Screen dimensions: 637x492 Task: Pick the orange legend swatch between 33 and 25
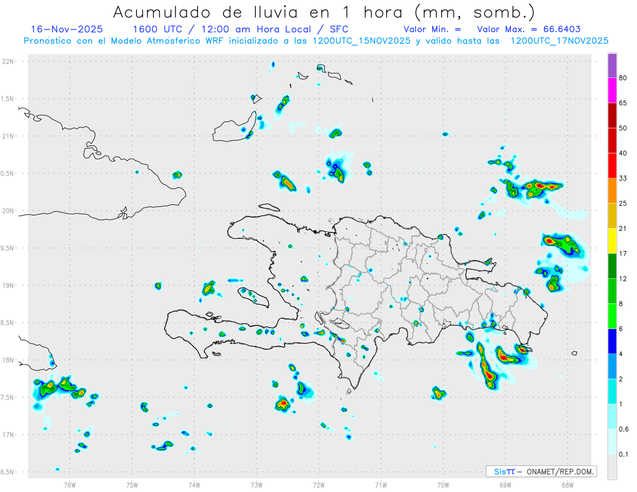click(x=613, y=191)
